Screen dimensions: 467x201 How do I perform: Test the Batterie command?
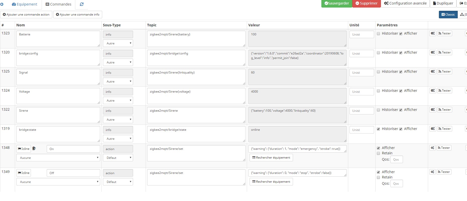[444, 33]
